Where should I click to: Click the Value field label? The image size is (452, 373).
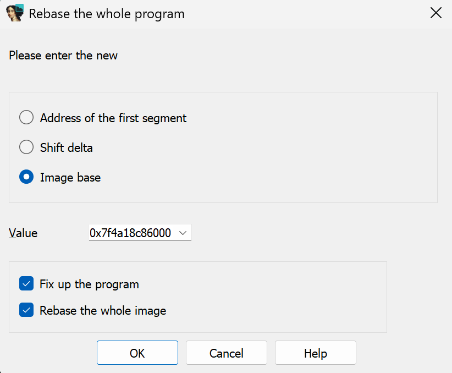pyautogui.click(x=23, y=233)
